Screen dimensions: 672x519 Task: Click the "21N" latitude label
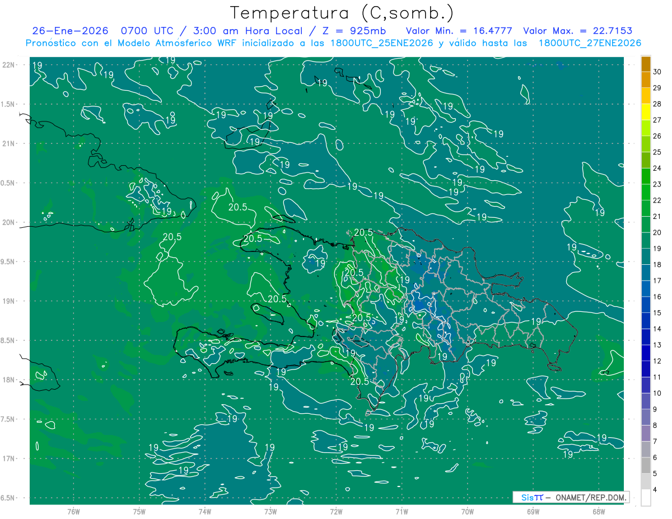10,143
